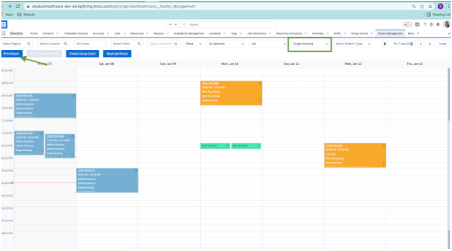452x251 pixels.
Task: Clear the resource filter with X
Action: coord(176,44)
